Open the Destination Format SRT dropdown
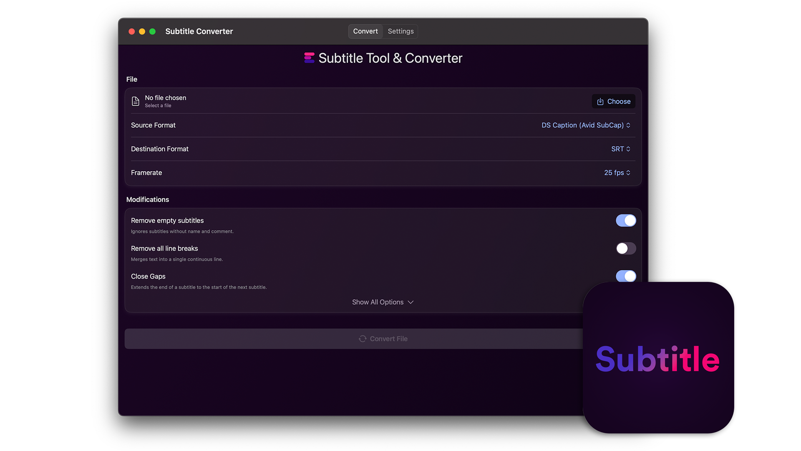 tap(620, 149)
